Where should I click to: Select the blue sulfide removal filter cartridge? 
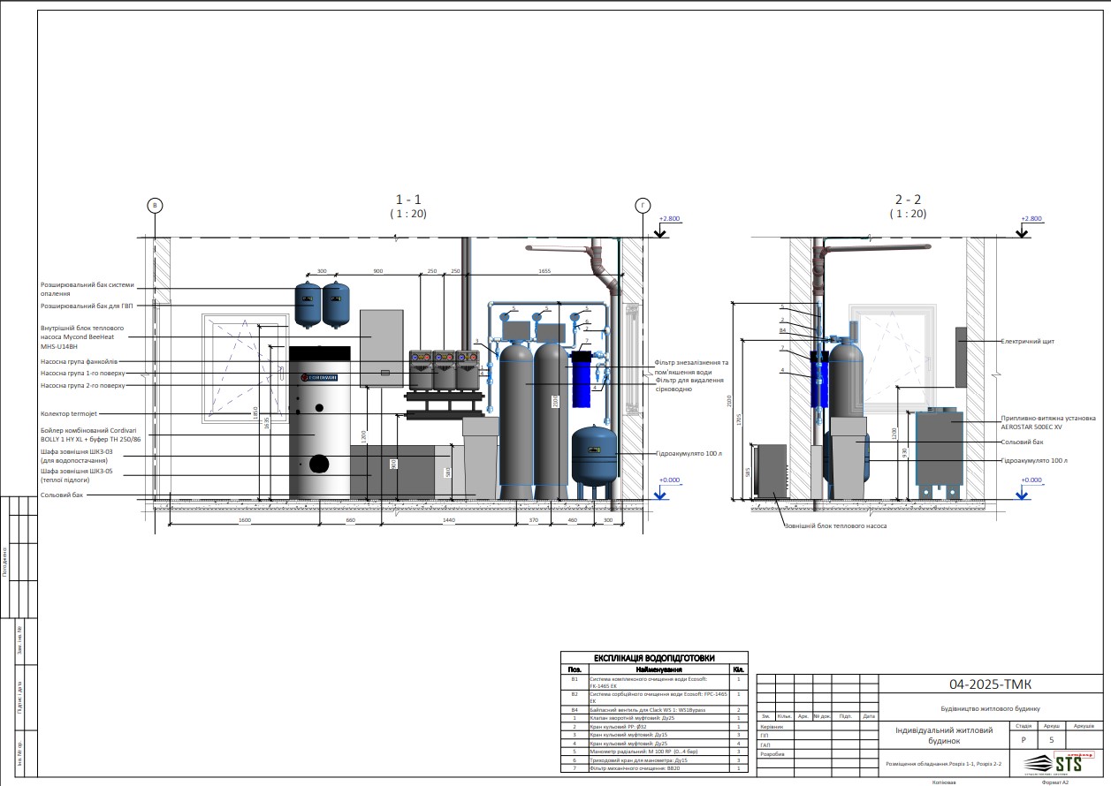tap(581, 380)
